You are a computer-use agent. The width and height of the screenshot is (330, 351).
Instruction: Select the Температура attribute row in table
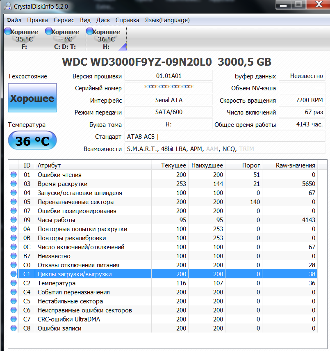tap(163, 283)
